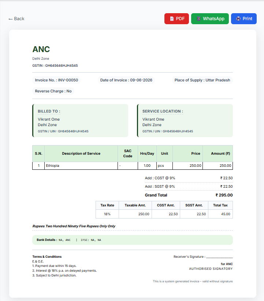Click the Price column header
This screenshot has width=264, height=301.
pyautogui.click(x=188, y=154)
